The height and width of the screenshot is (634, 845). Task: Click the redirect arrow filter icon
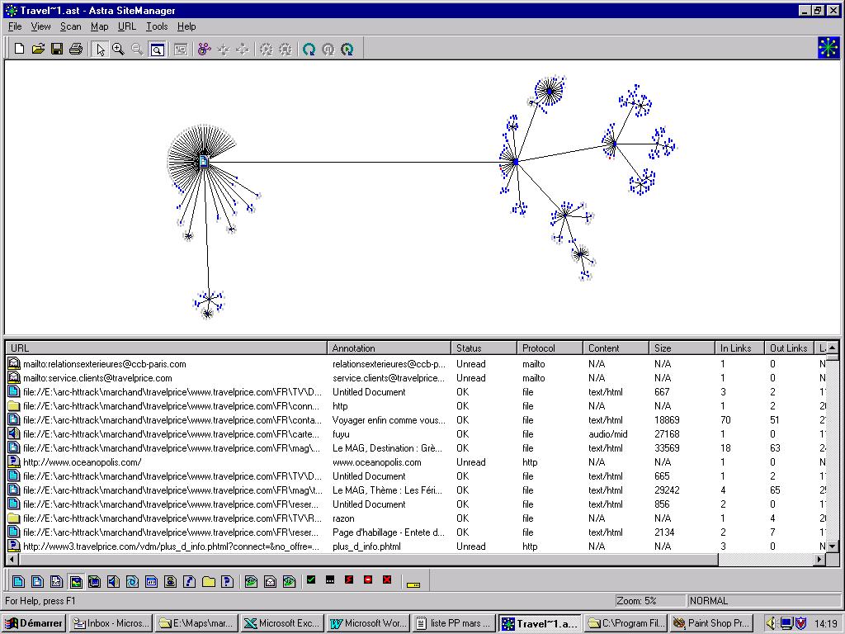[x=189, y=581]
